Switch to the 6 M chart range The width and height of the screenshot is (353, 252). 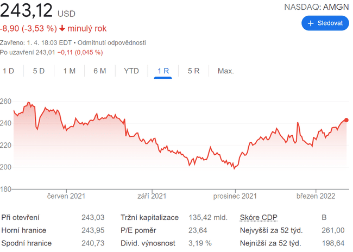[x=99, y=71]
